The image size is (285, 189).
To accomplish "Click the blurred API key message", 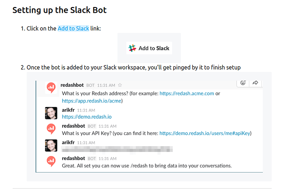I will 117,149.
